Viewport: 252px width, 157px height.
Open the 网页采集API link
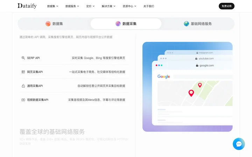pos(35,72)
